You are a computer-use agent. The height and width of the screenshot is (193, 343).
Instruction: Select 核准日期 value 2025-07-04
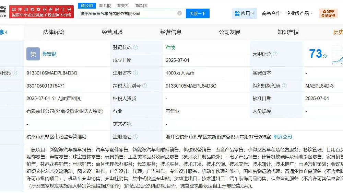[x=317, y=99]
